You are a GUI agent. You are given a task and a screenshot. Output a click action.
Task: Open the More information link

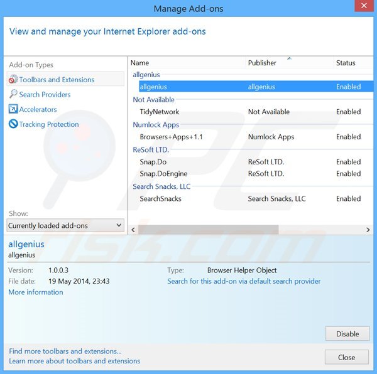tap(36, 292)
